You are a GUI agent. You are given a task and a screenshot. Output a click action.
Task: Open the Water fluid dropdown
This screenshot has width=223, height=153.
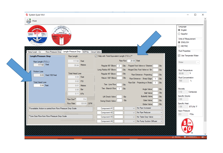[189, 62]
